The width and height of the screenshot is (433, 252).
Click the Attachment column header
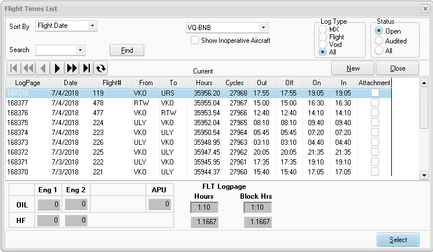point(374,83)
